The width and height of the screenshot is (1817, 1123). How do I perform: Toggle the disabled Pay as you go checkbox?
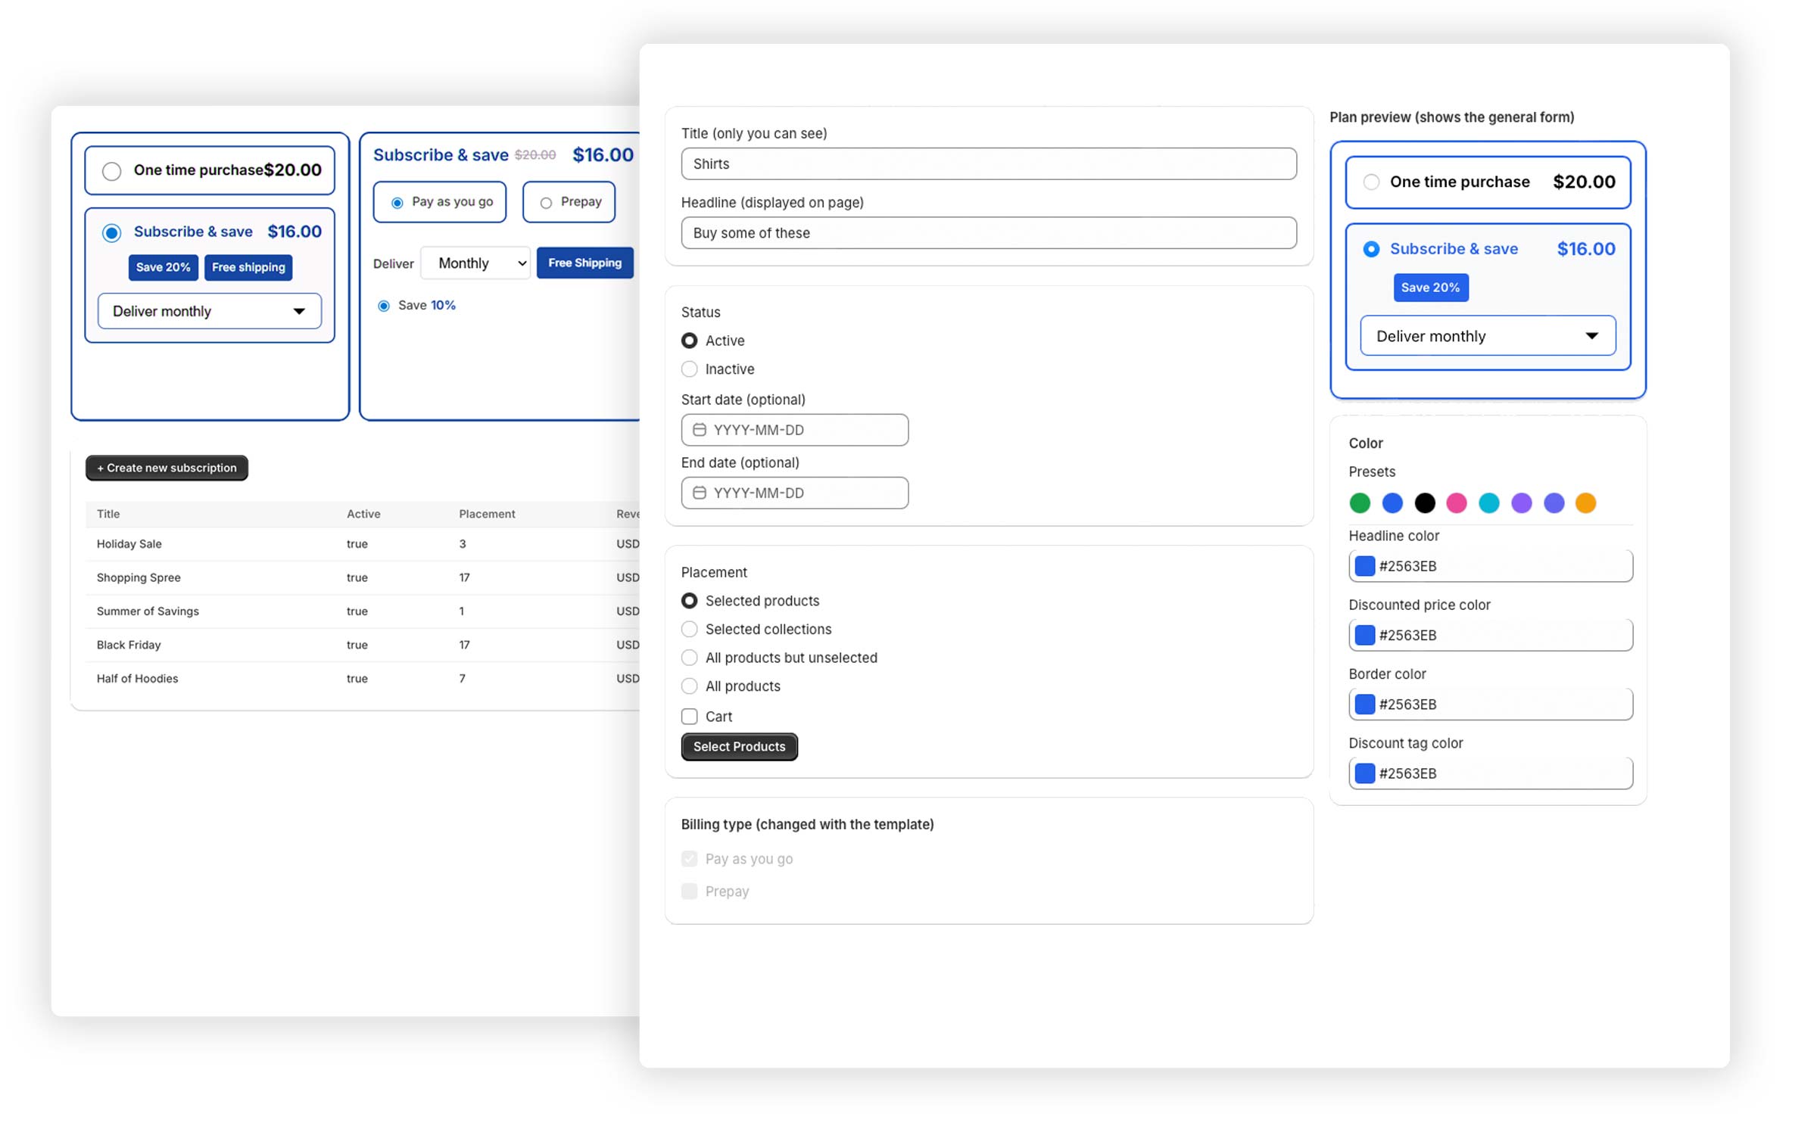coord(689,859)
